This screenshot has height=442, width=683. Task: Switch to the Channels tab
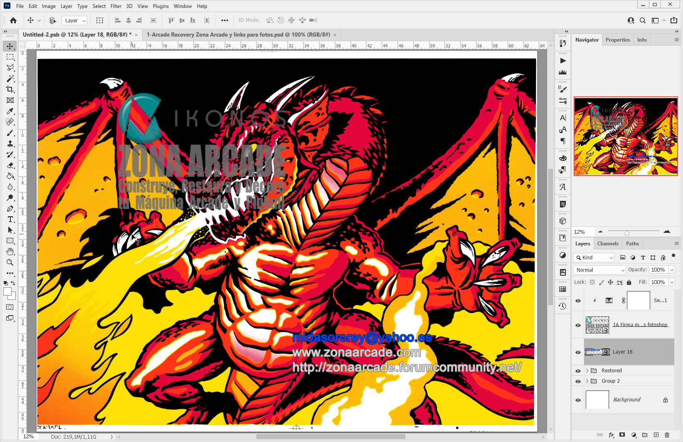[608, 243]
